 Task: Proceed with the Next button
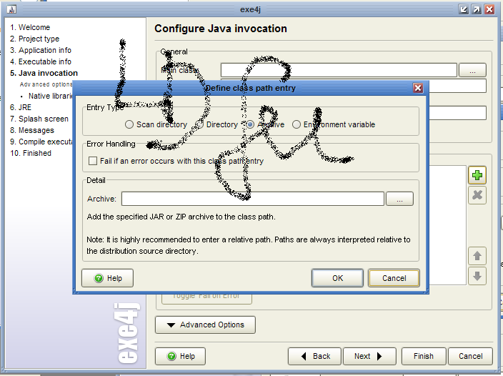pyautogui.click(x=369, y=356)
